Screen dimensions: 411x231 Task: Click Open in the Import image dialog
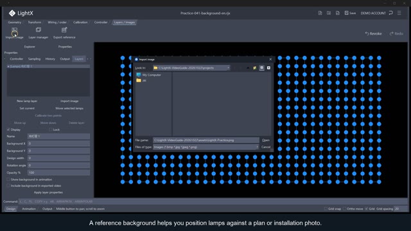(265, 140)
